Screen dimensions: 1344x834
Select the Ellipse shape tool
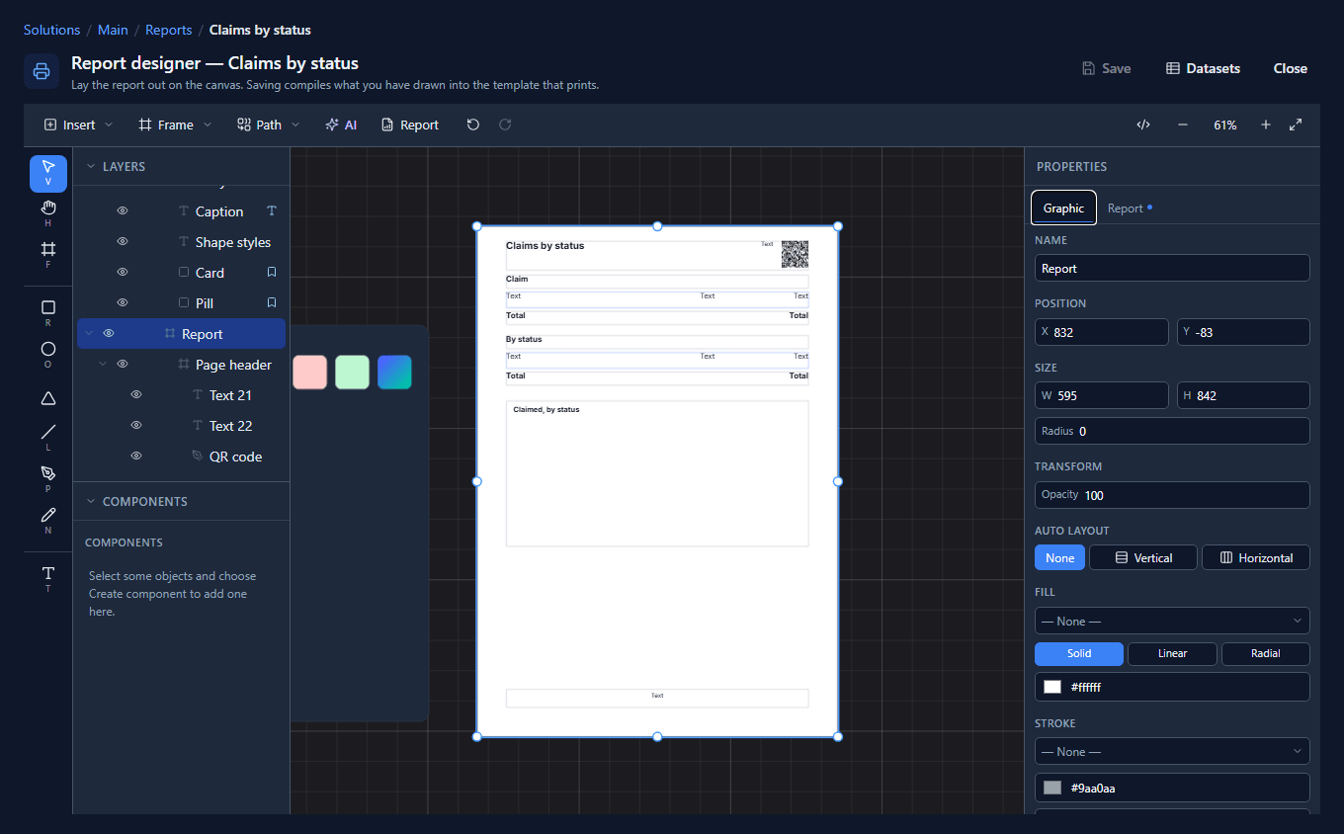(x=48, y=355)
